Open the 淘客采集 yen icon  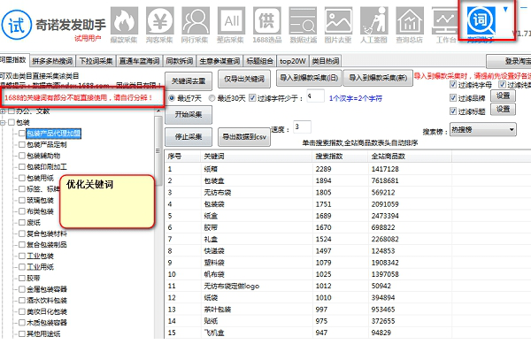tap(159, 21)
